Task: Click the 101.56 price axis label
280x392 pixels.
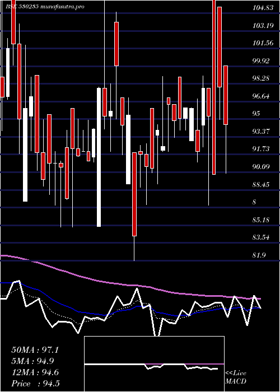Action: pyautogui.click(x=263, y=43)
